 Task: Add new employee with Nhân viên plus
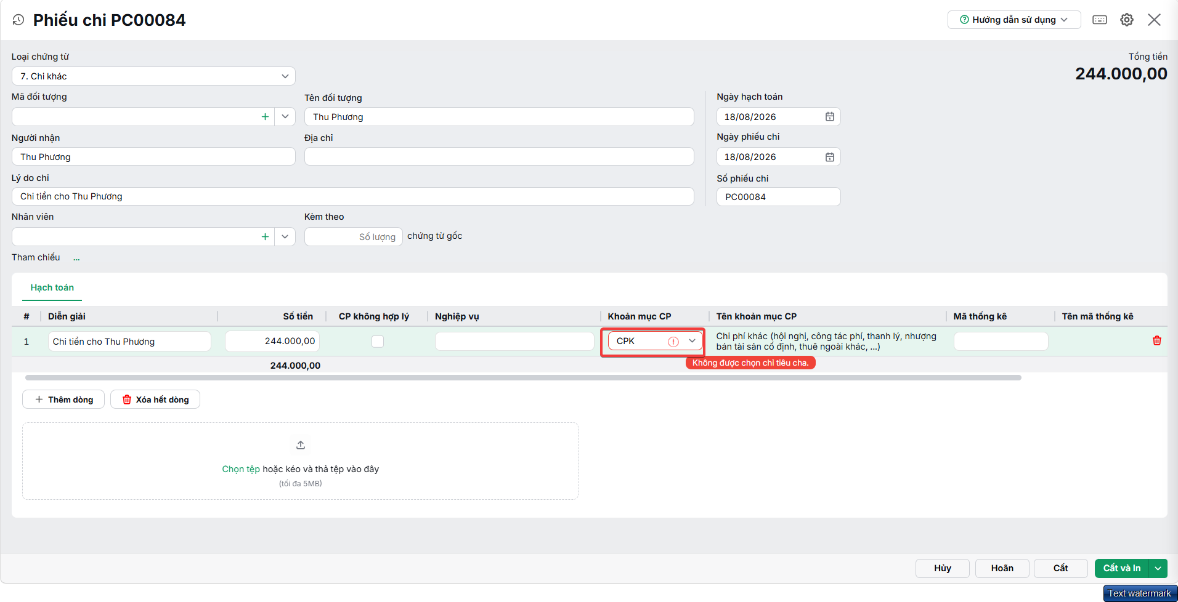pyautogui.click(x=265, y=236)
